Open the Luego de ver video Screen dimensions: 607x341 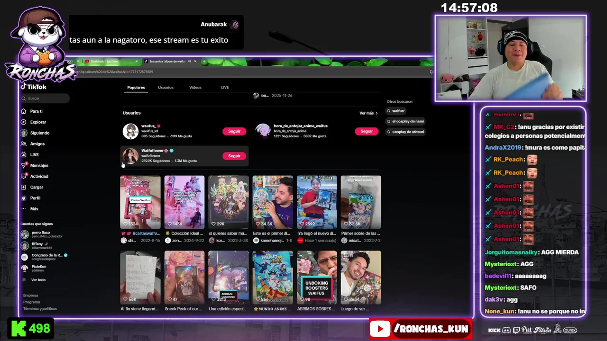click(361, 278)
